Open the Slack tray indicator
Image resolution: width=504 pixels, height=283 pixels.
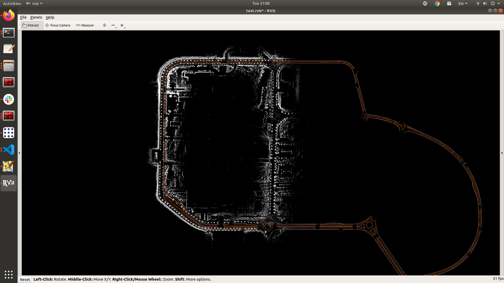[x=425, y=3]
